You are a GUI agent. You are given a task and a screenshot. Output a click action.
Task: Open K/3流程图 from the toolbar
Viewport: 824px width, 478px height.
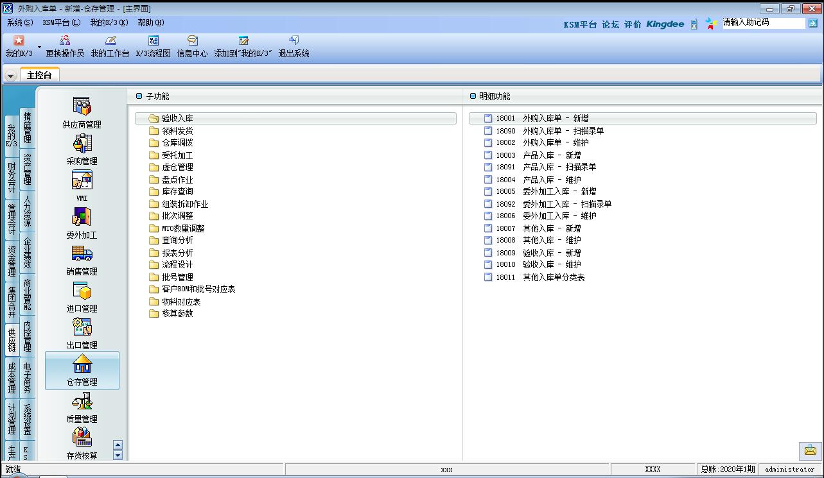click(153, 41)
